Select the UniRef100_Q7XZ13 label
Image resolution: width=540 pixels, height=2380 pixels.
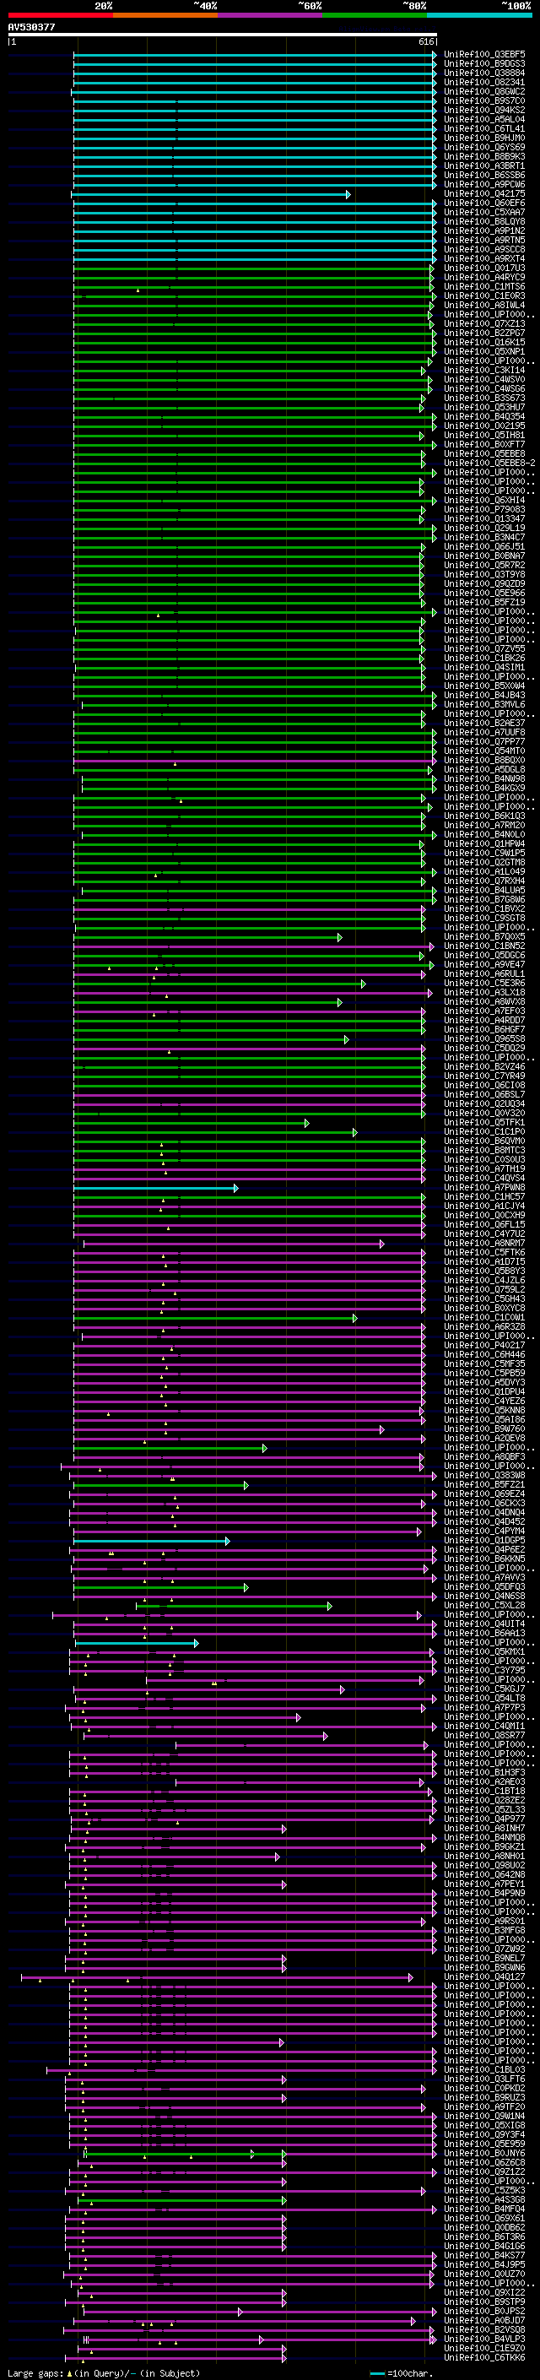click(484, 323)
